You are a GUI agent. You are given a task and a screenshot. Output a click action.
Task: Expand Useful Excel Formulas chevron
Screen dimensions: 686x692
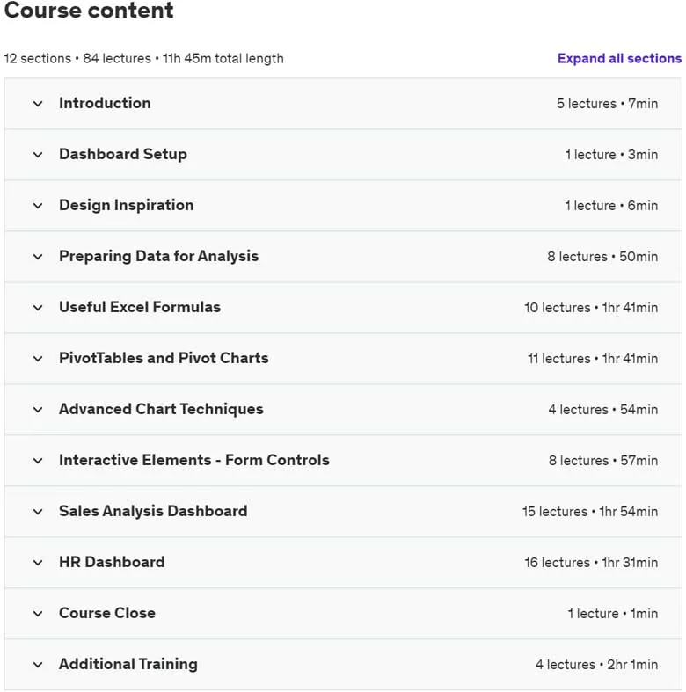(38, 308)
